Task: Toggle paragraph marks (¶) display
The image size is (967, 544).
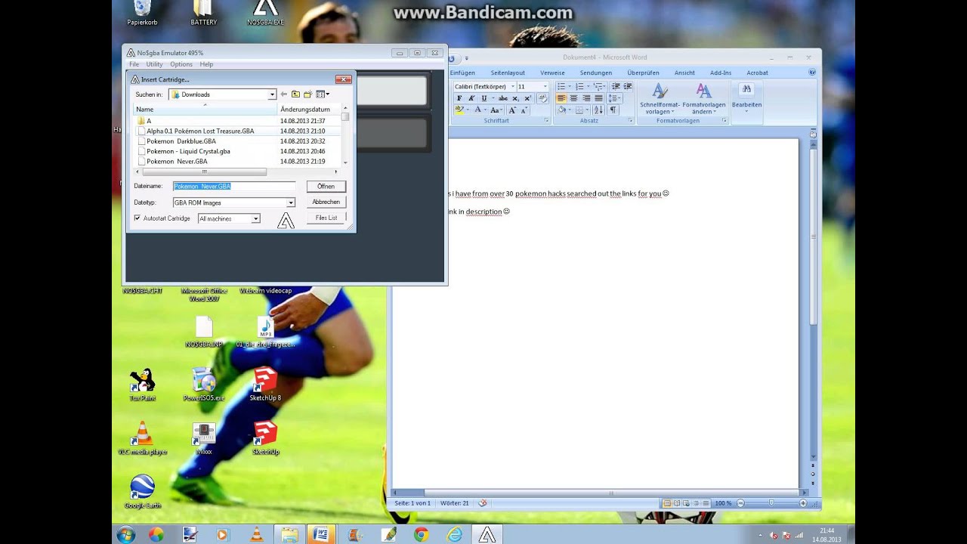Action: point(613,110)
